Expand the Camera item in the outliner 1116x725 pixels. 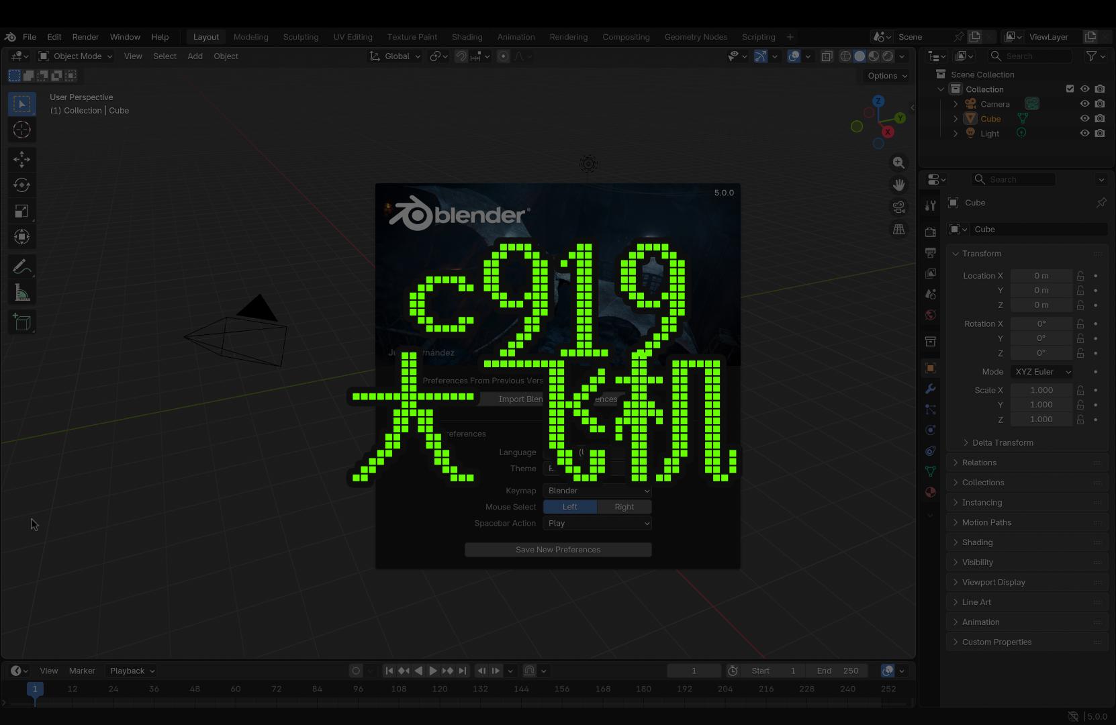point(956,104)
